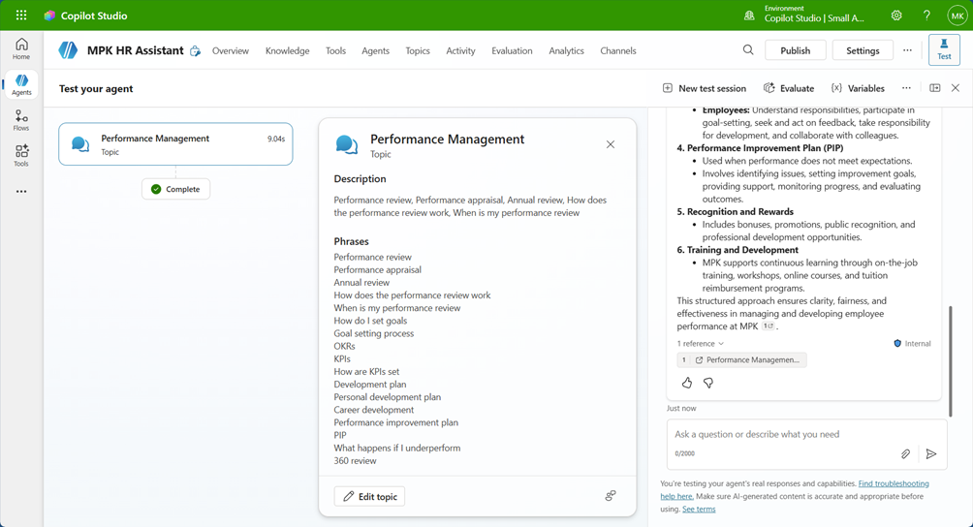This screenshot has width=973, height=527.
Task: Open Tools in the left sidebar
Action: (x=21, y=155)
